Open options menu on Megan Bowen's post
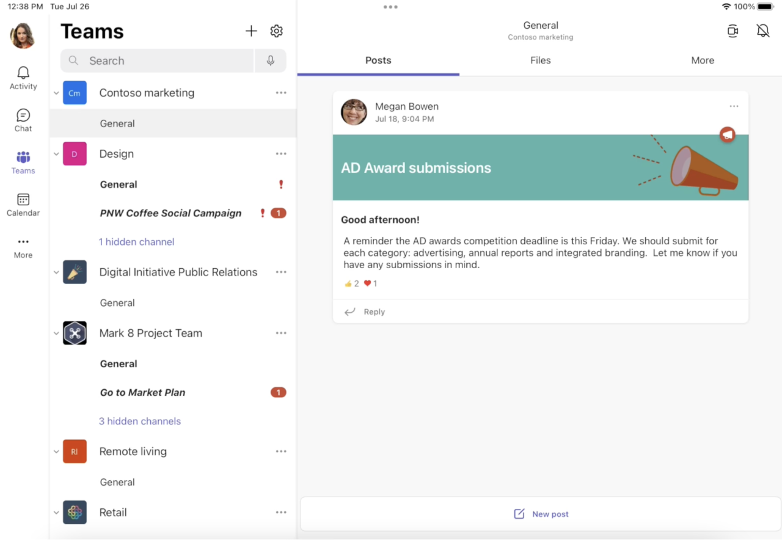Image resolution: width=782 pixels, height=540 pixels. tap(734, 106)
